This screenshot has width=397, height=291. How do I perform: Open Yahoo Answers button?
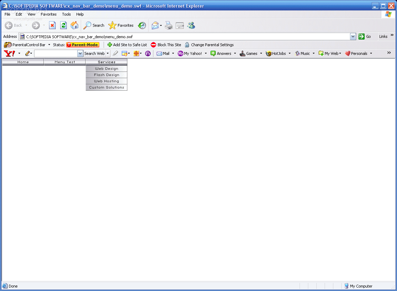point(221,53)
